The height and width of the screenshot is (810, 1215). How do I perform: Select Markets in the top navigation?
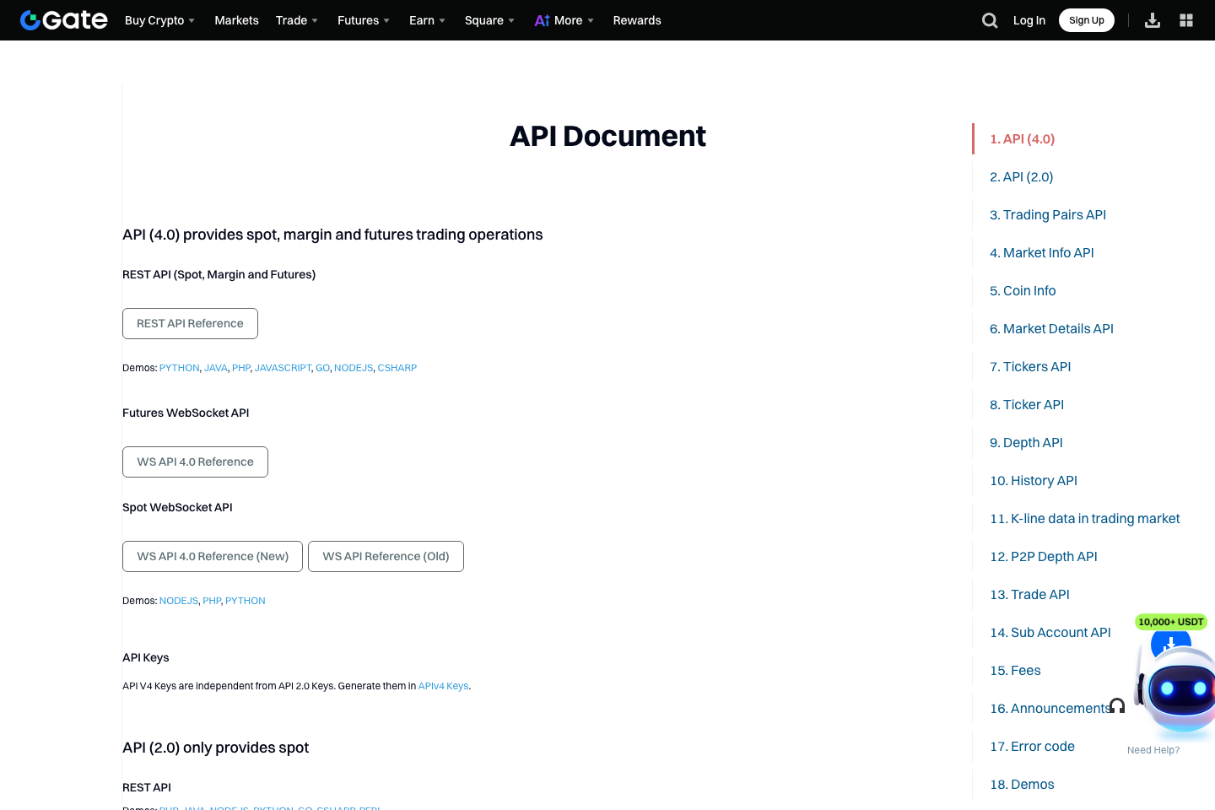tap(236, 20)
